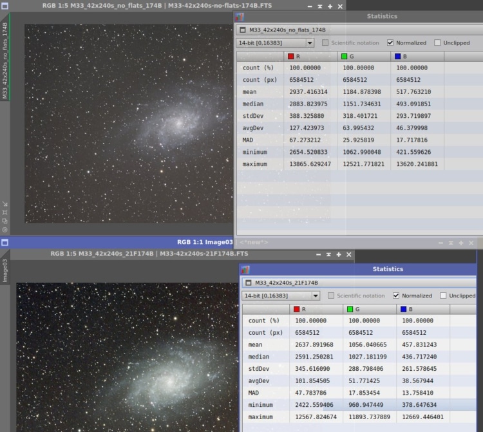Close the M33_42x240s_21F174B image window
This screenshot has width=483, height=432.
348,255
